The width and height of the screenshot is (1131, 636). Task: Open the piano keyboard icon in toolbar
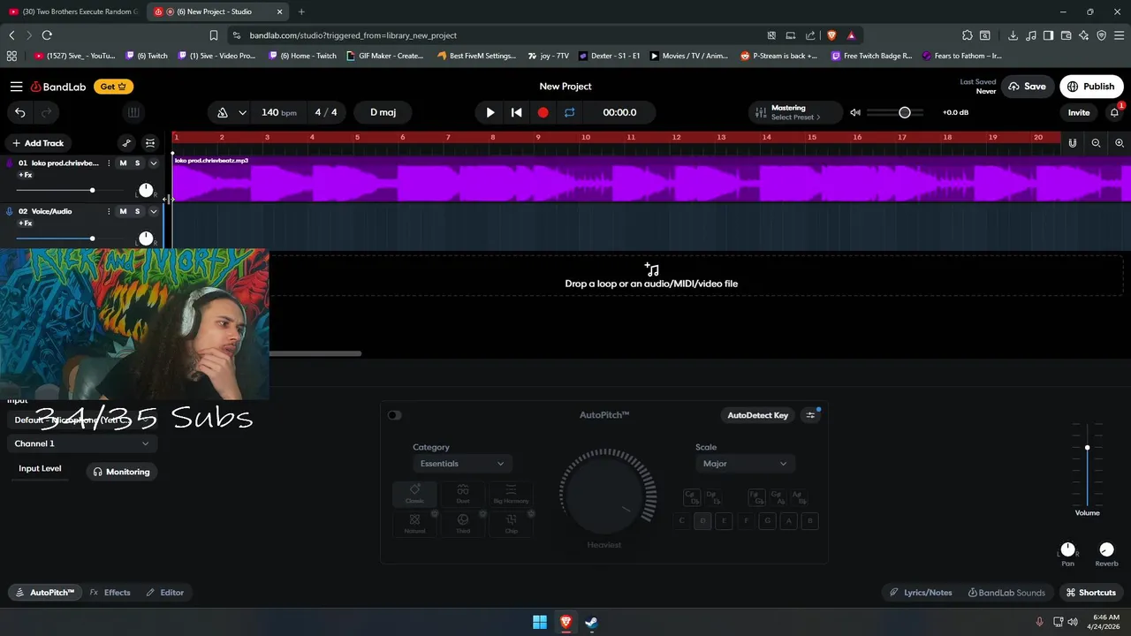pos(133,112)
